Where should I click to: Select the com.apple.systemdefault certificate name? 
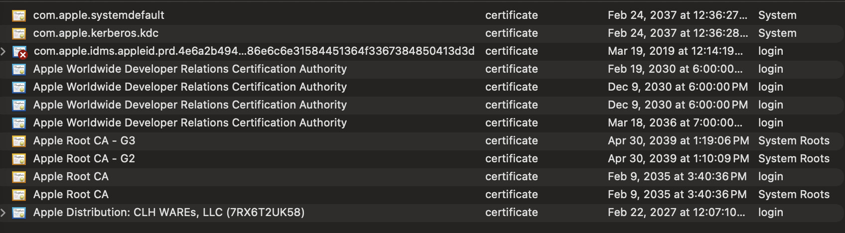pos(99,15)
